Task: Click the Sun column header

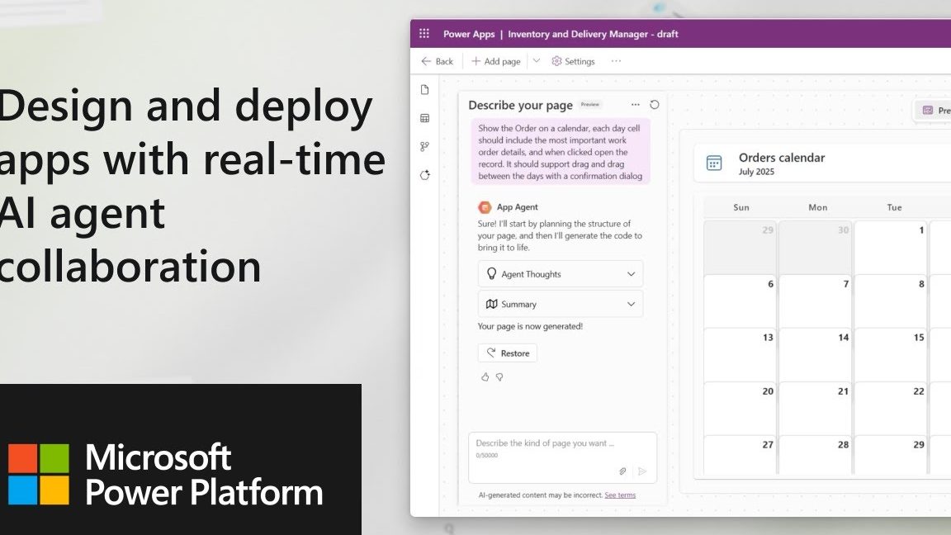Action: pos(741,207)
